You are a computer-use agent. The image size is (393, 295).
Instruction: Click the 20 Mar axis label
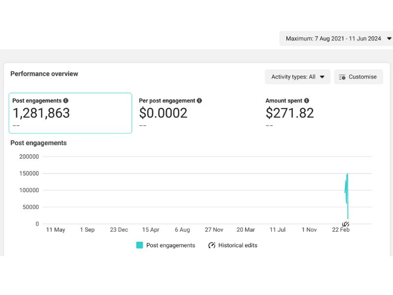tap(246, 230)
